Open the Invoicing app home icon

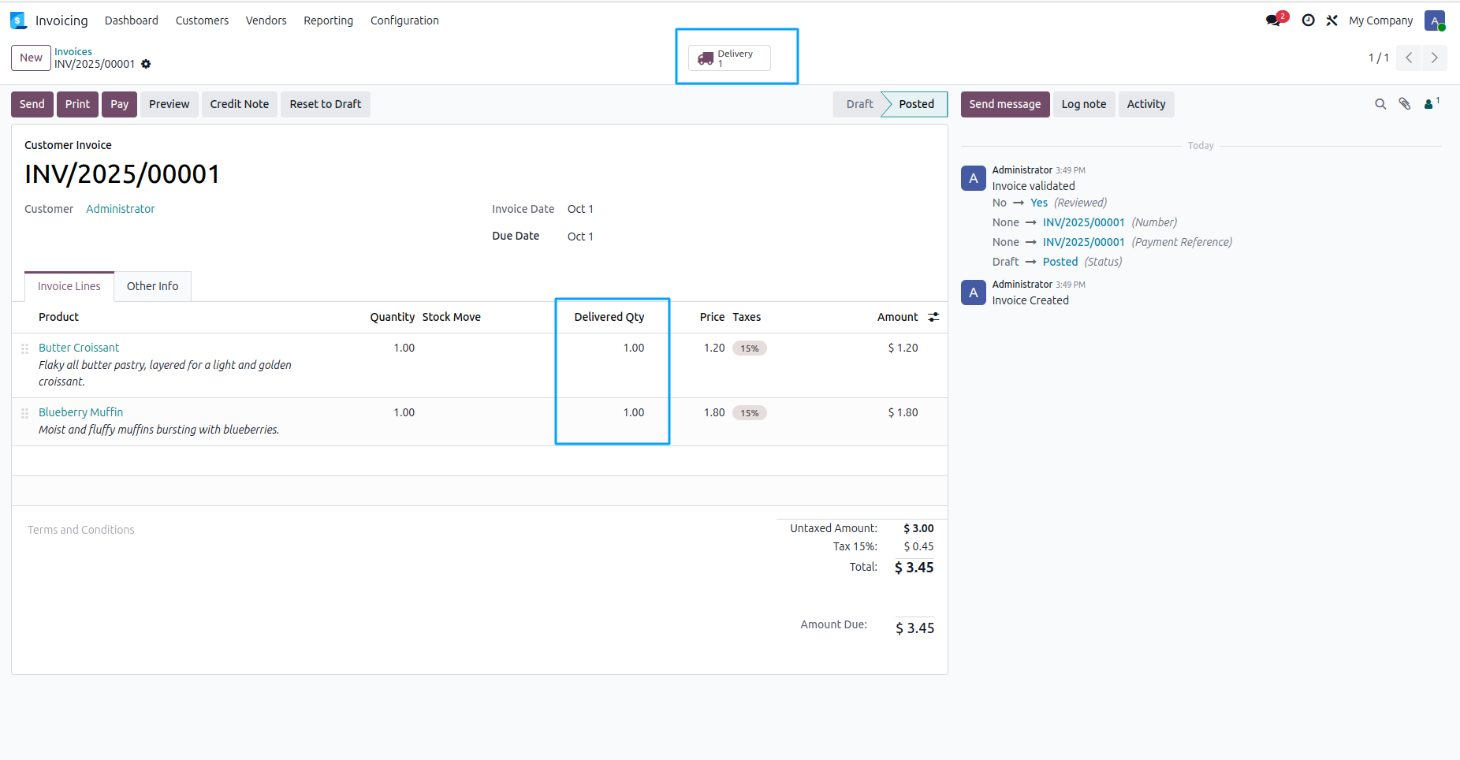coord(18,20)
